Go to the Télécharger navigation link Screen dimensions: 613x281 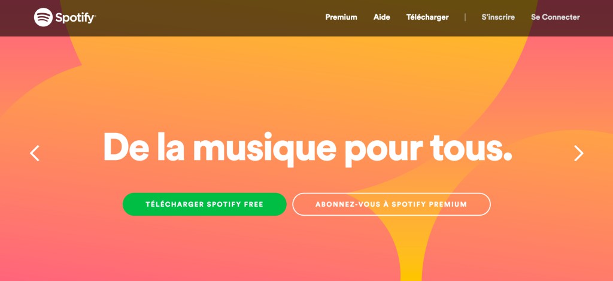[x=427, y=17]
